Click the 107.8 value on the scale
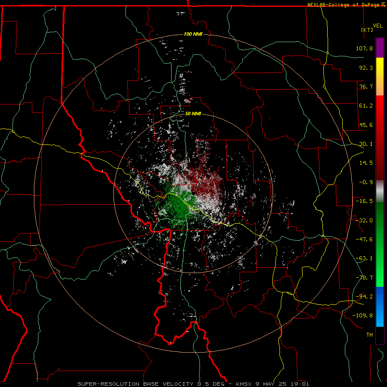This screenshot has height=387, width=387. [364, 48]
